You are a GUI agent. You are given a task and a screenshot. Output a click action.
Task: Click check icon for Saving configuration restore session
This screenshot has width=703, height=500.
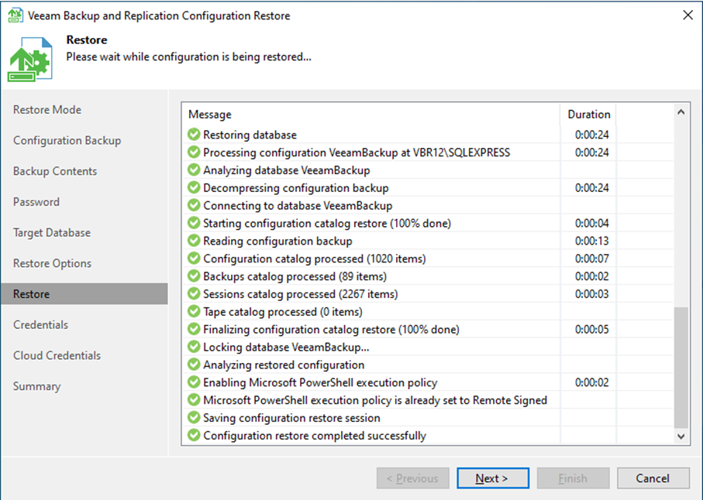(194, 417)
